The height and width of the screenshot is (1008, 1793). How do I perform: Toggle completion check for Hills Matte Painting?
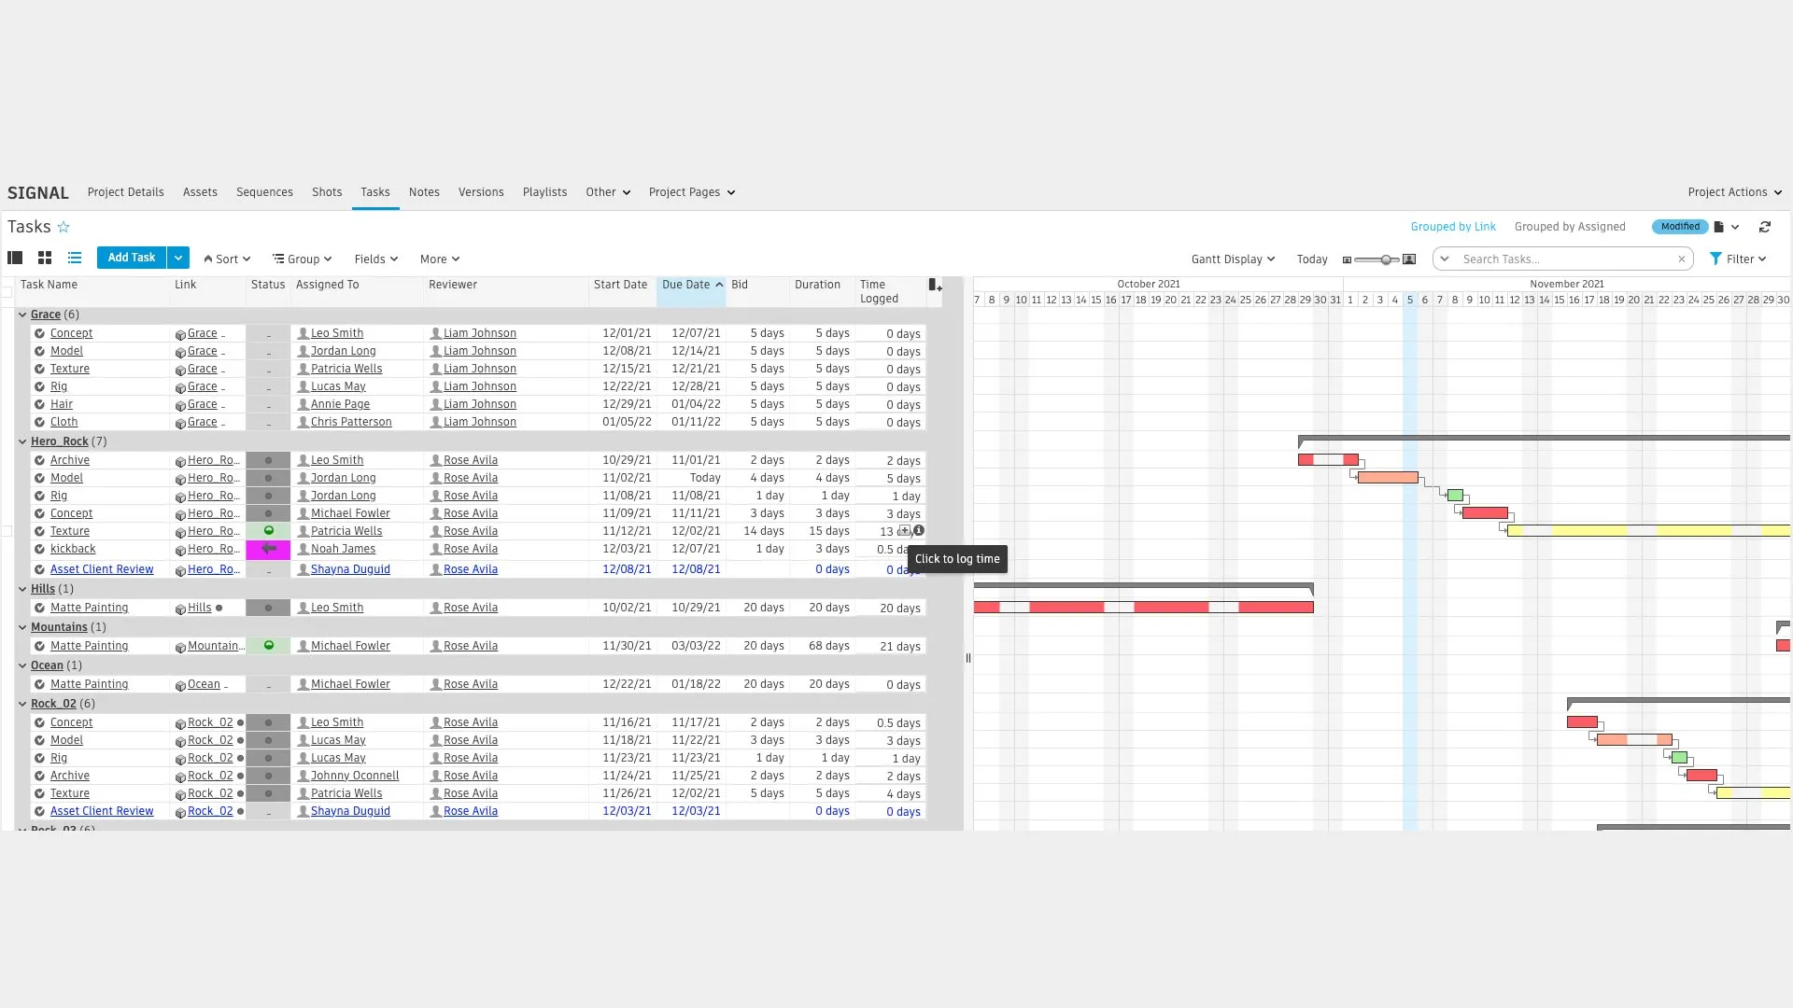39,609
